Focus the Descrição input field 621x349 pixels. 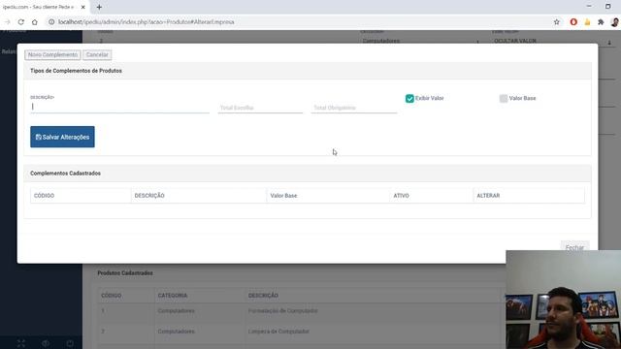click(x=119, y=107)
